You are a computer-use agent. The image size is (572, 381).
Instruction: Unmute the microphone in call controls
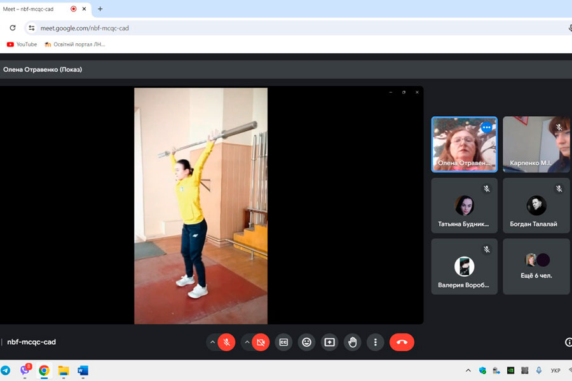[226, 342]
